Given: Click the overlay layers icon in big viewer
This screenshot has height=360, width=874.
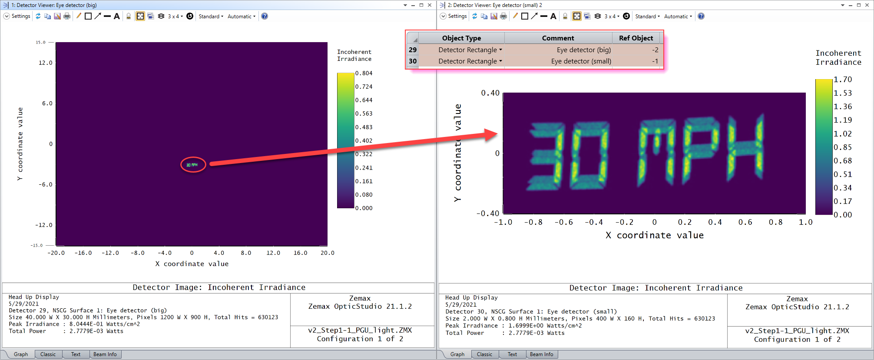Looking at the screenshot, I should click(x=161, y=16).
